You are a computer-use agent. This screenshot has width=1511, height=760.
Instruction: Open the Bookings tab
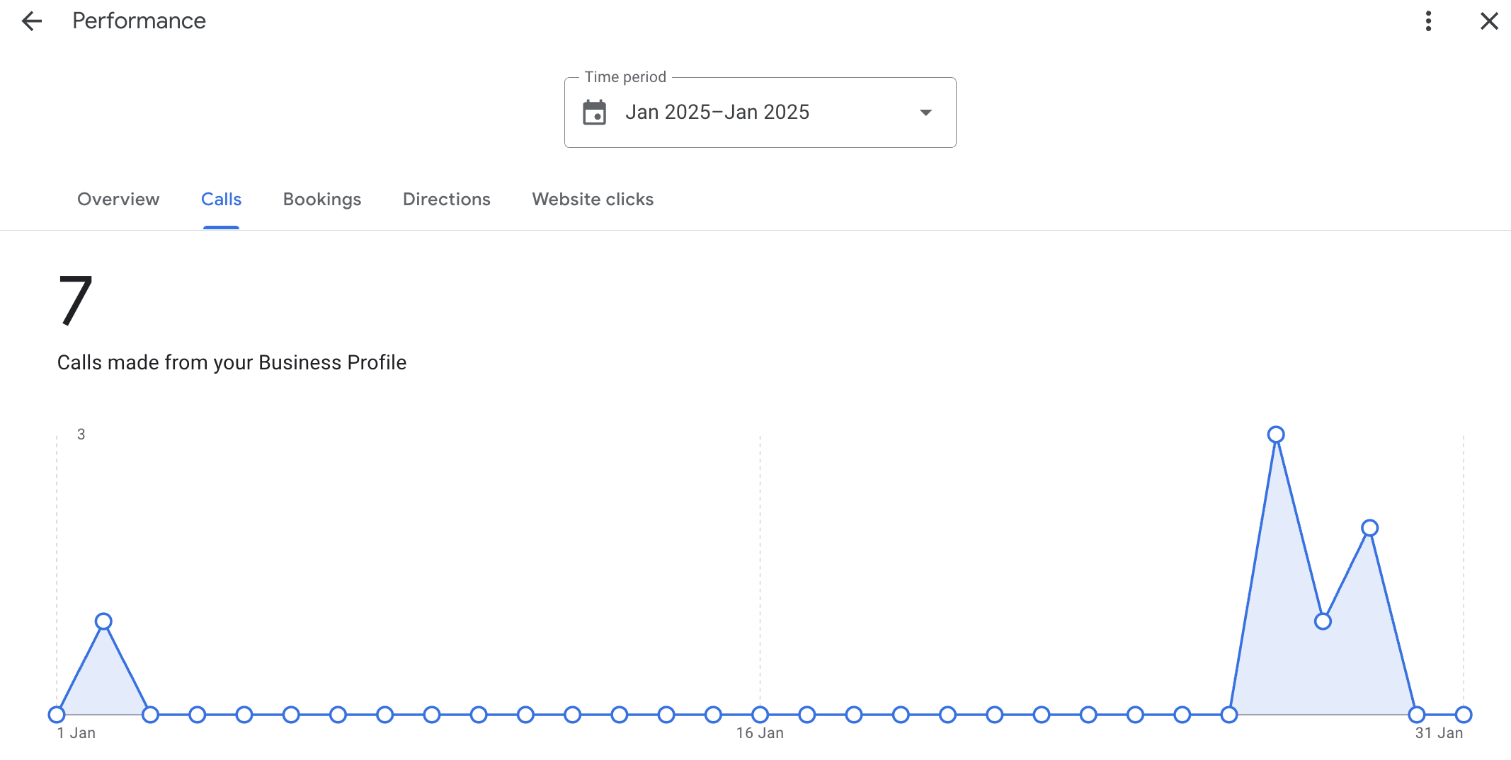click(x=322, y=200)
